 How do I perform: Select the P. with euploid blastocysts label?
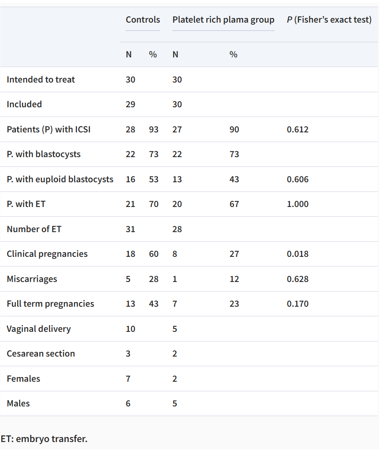[60, 179]
